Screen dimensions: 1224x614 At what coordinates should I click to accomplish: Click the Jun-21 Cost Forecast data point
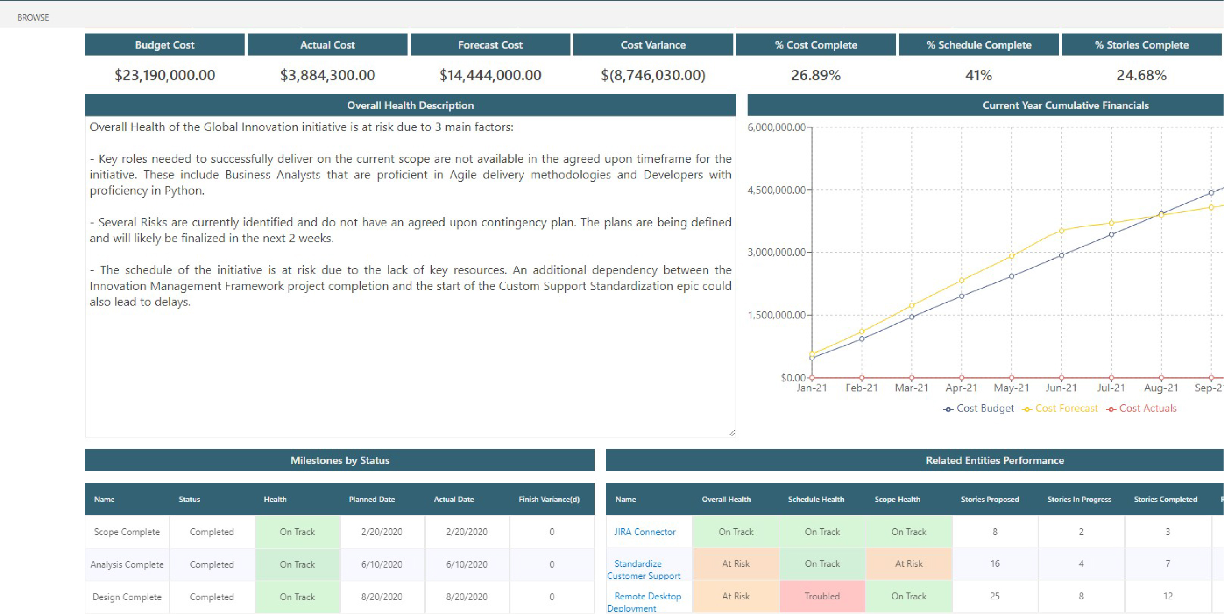coord(1062,231)
